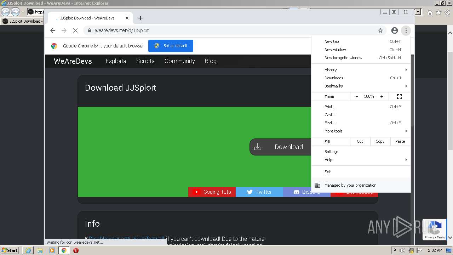Select the JJSploit Download tab in Internet Explorer
The image size is (453, 255).
click(x=22, y=21)
